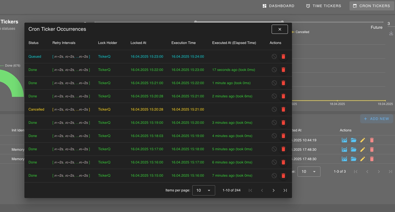
Task: Edit pencil icon for 10:44:19 row
Action: click(x=363, y=140)
